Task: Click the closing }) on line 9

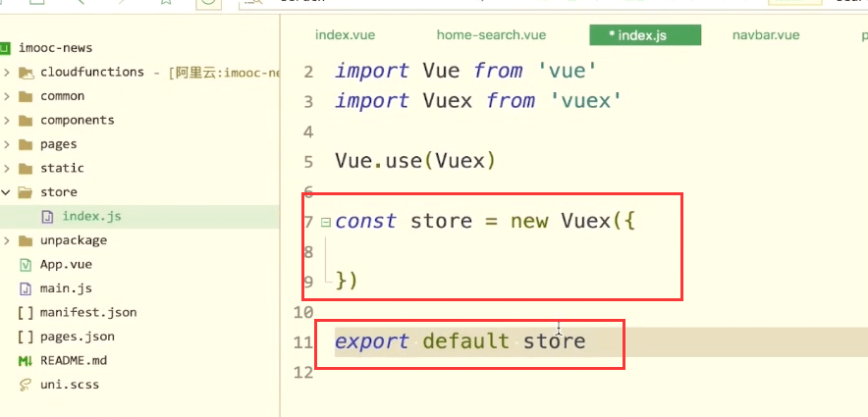Action: click(347, 282)
